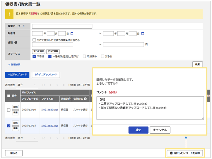212x159 pixels.
Task: Click the 閉じる button
Action: tap(14, 153)
